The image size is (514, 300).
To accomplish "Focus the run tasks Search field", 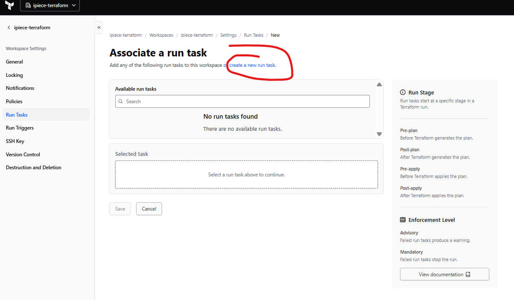I will (243, 102).
